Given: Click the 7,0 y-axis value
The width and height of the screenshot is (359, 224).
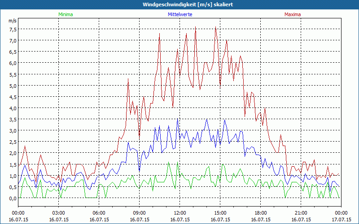Looking at the screenshot, I should click(13, 40).
